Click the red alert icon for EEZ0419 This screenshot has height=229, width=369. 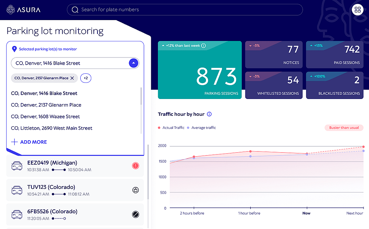tap(135, 166)
